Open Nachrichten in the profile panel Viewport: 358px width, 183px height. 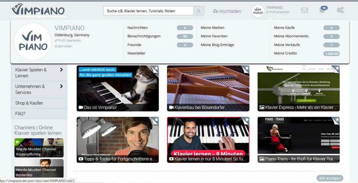click(138, 28)
